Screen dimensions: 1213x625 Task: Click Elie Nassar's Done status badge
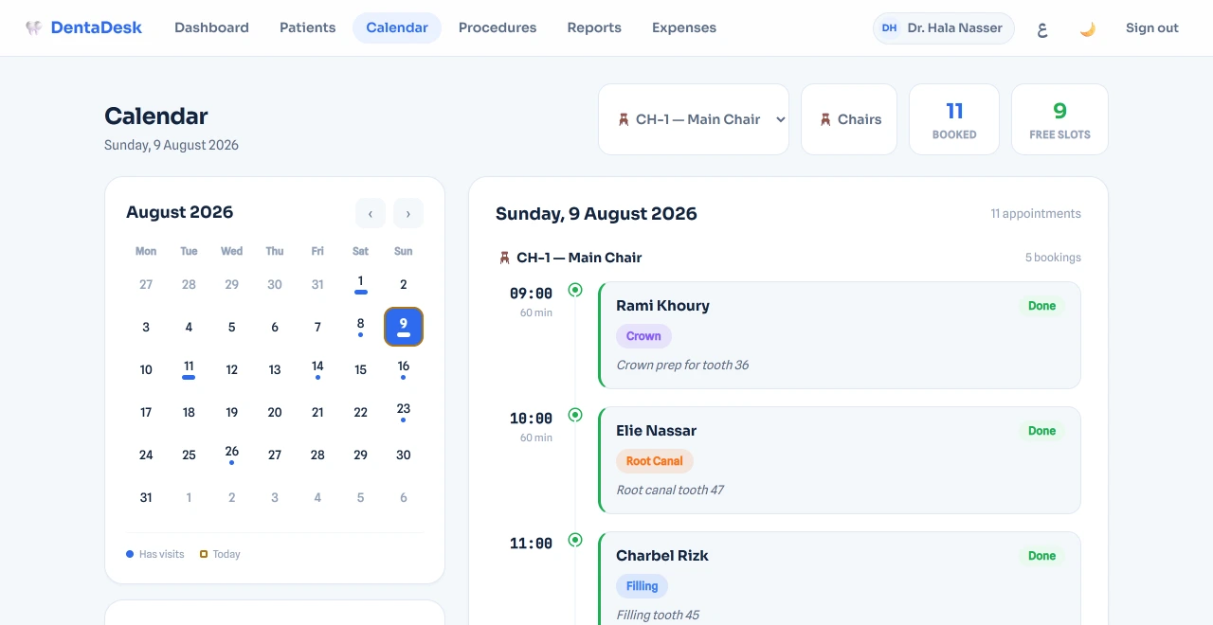pos(1041,431)
